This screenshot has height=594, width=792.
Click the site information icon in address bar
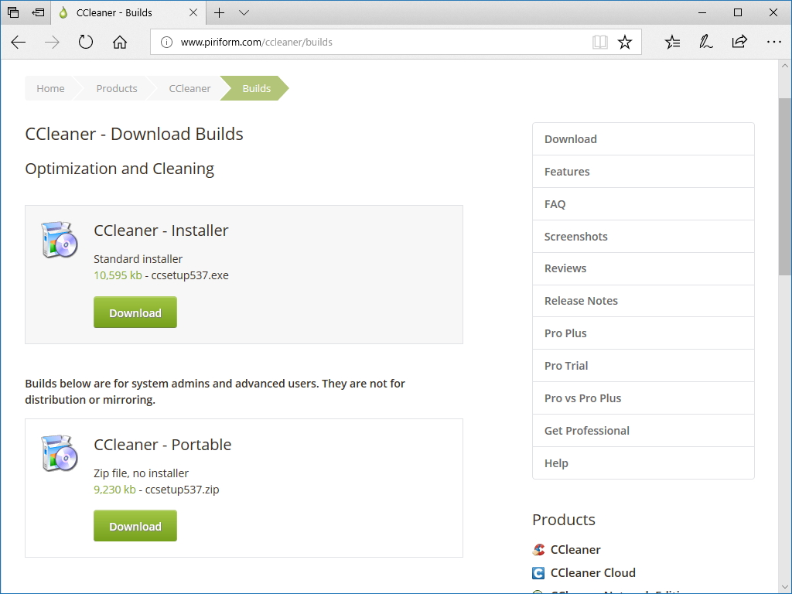[166, 43]
